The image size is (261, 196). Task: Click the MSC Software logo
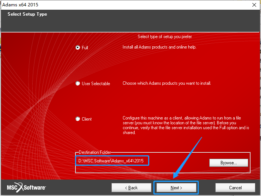point(26,187)
